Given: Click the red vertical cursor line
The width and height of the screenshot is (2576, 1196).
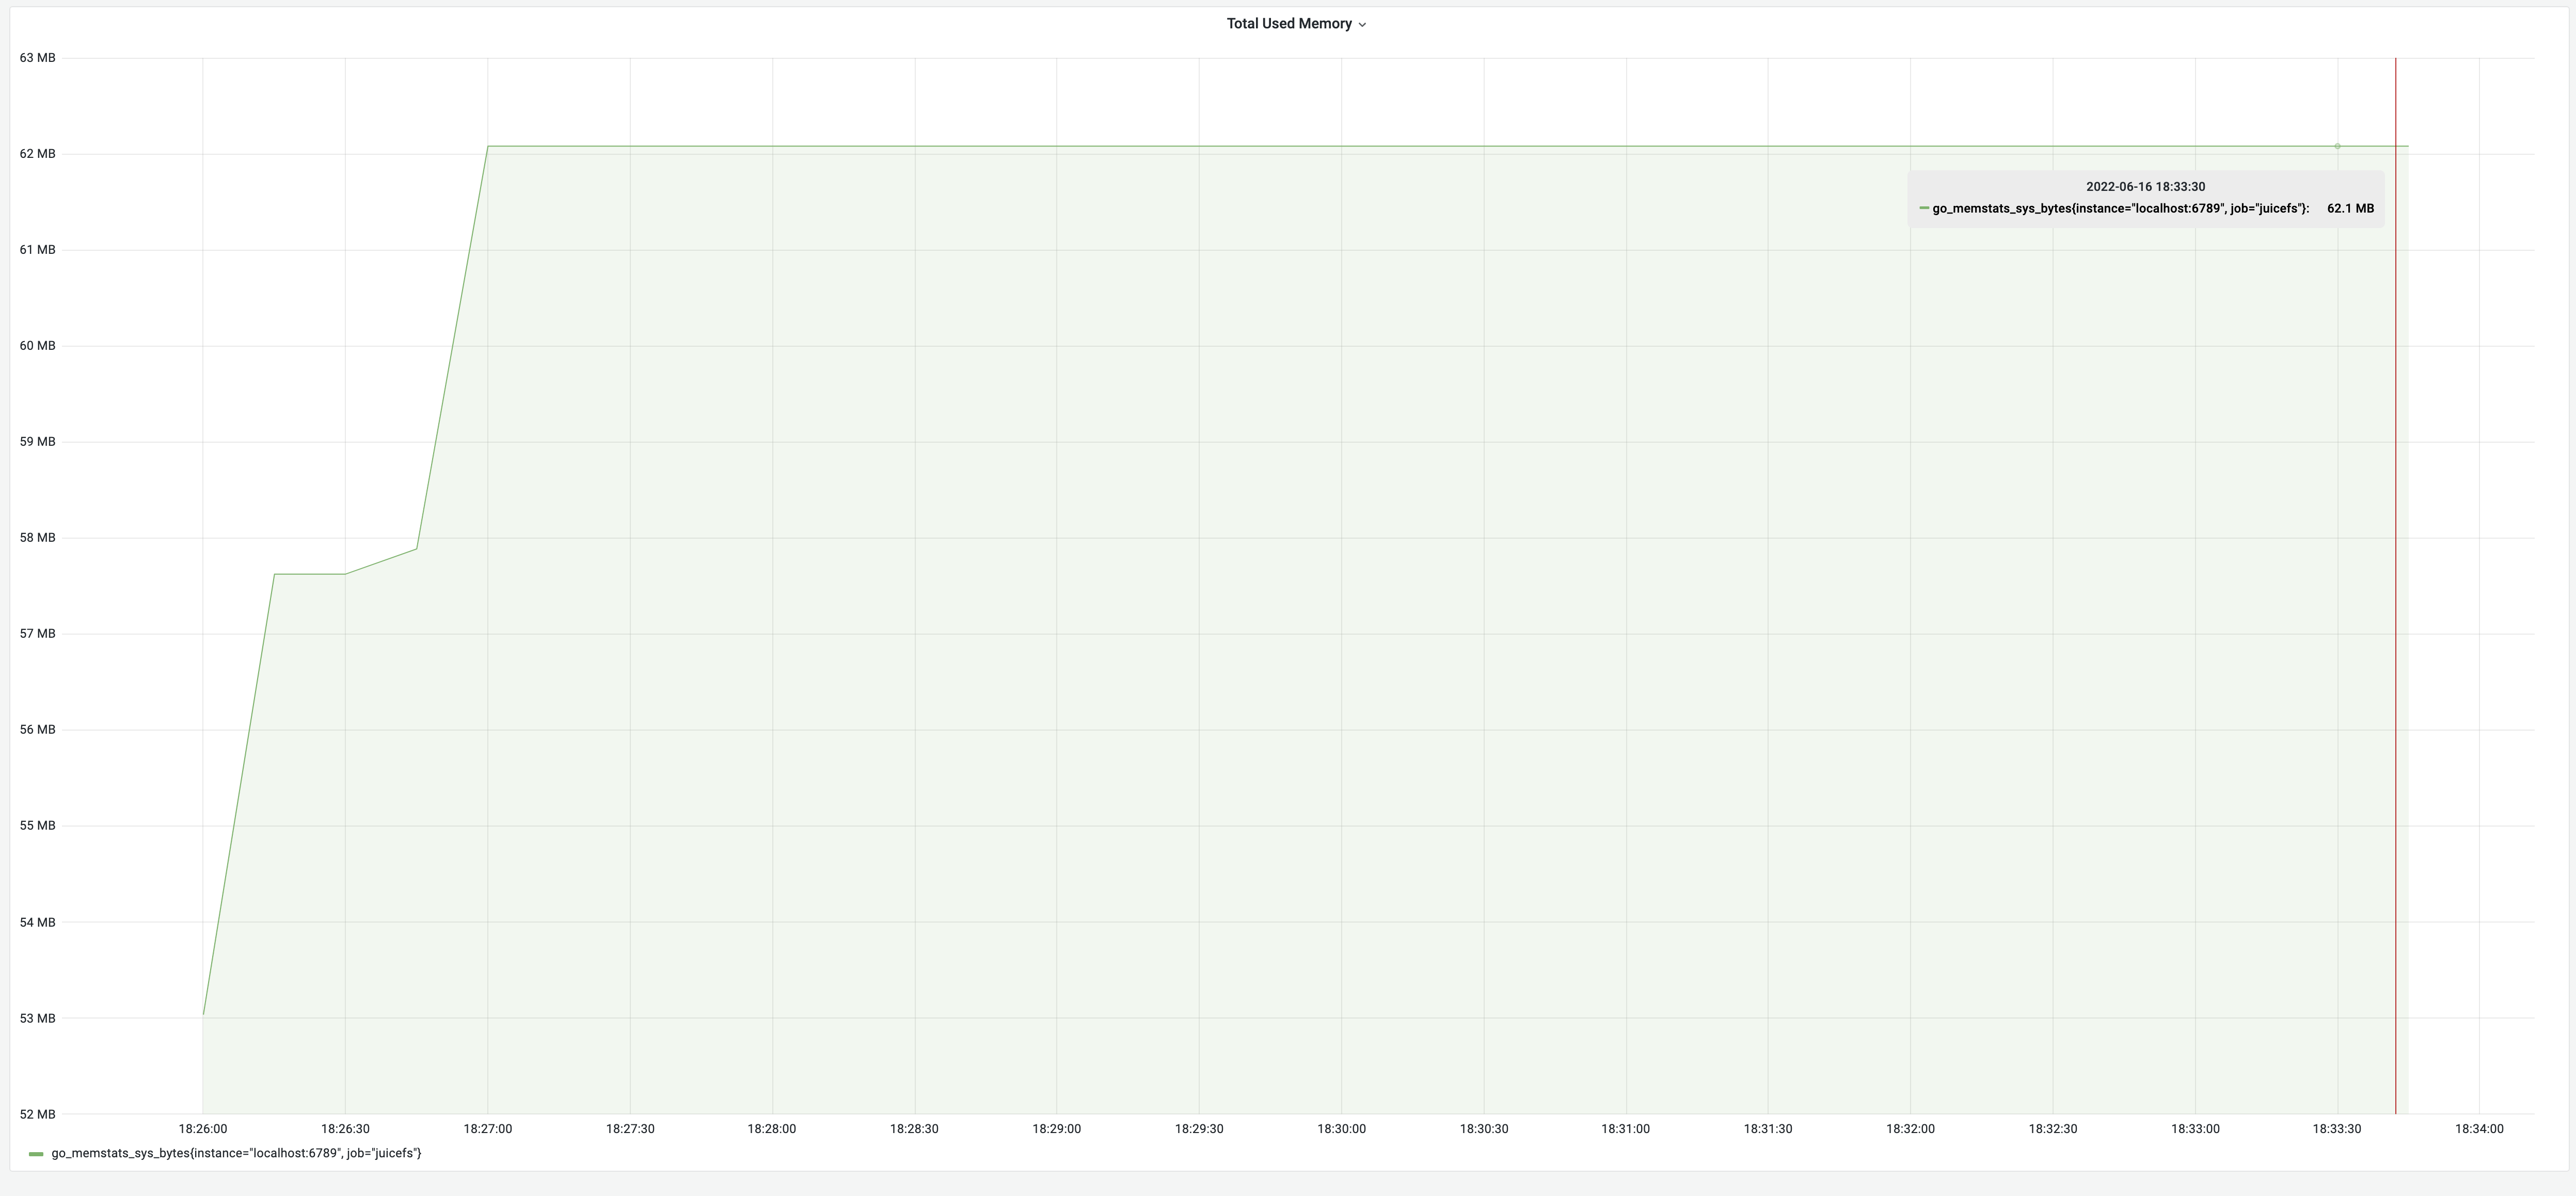Looking at the screenshot, I should pyautogui.click(x=2395, y=600).
